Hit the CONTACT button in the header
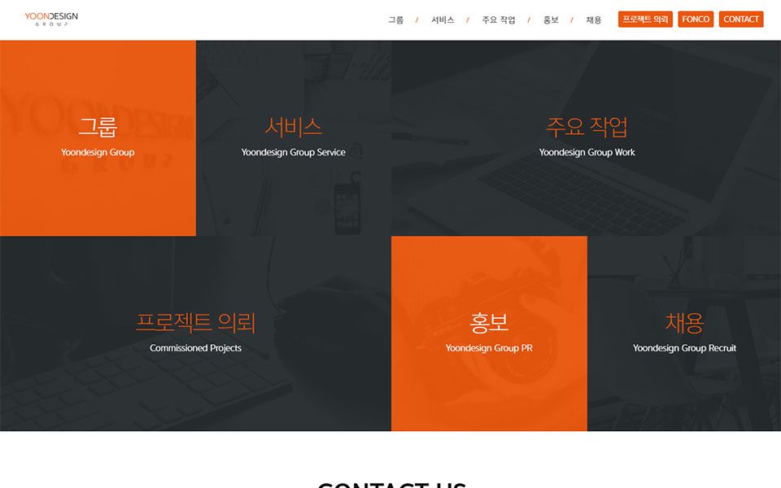The width and height of the screenshot is (781, 488). click(740, 20)
